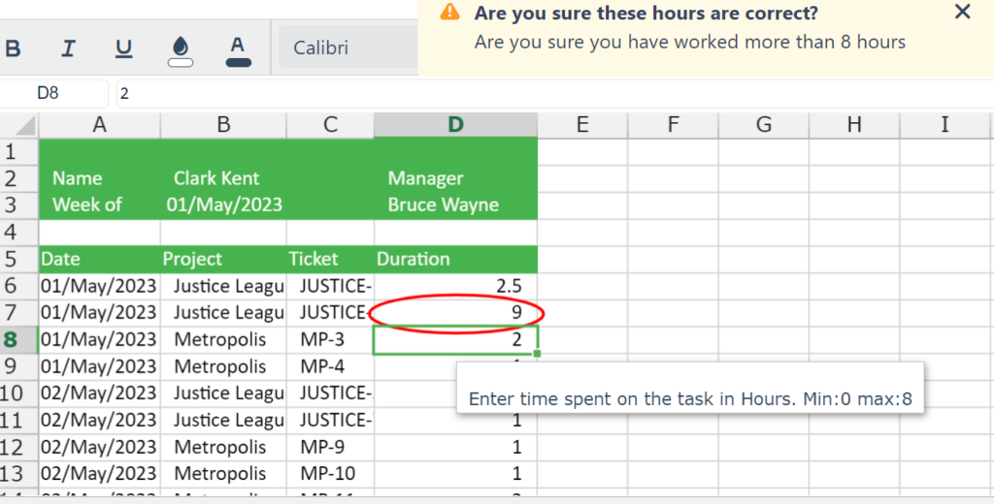Toggle underline formatting
Screen dimensions: 994x504
tap(123, 48)
